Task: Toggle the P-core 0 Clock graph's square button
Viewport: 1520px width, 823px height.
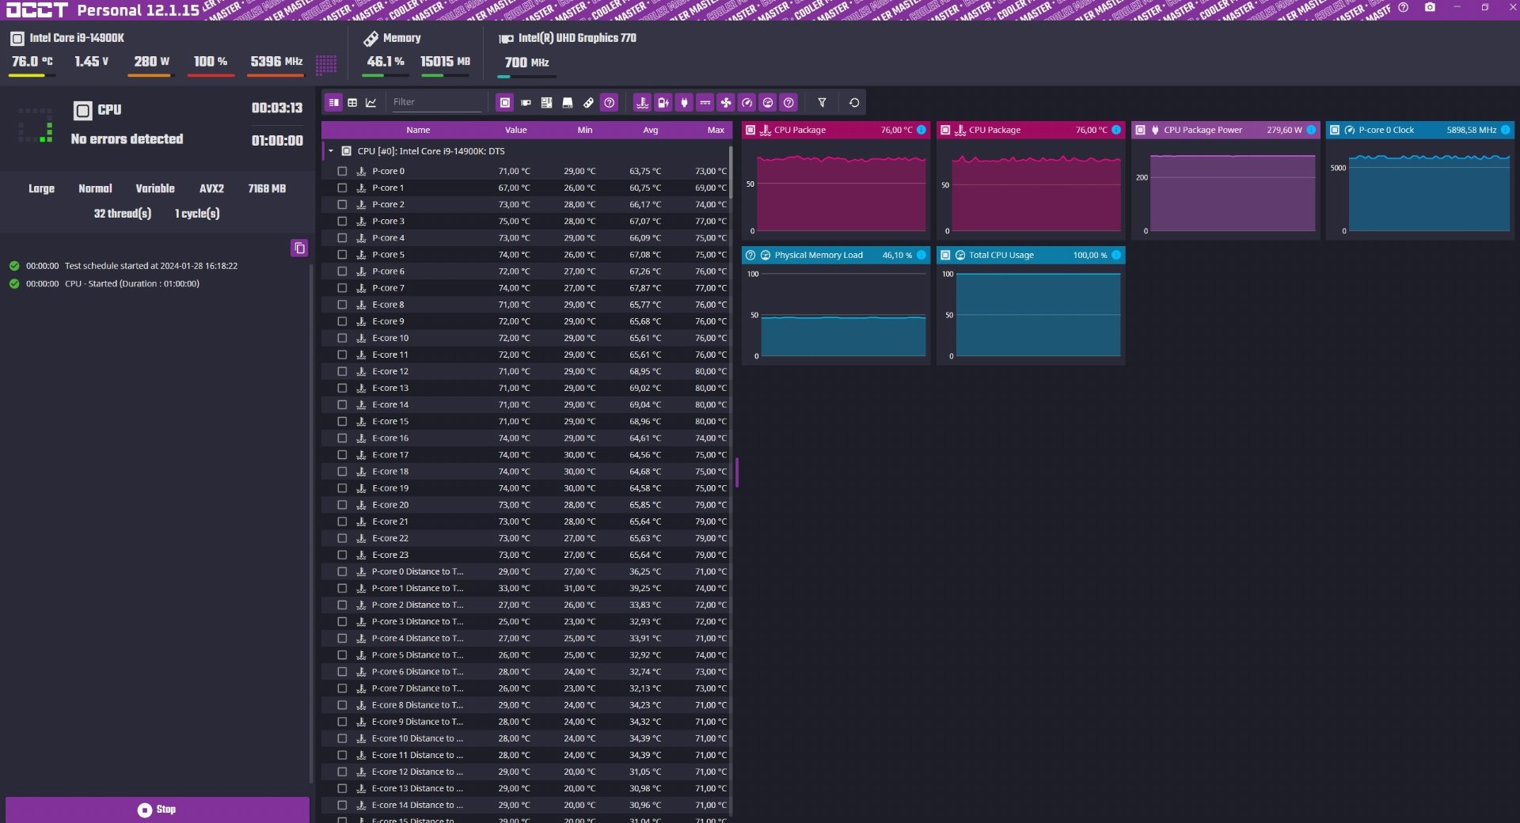Action: pos(1335,130)
